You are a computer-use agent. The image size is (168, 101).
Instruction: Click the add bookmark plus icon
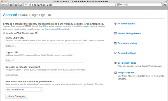click(26, 5)
